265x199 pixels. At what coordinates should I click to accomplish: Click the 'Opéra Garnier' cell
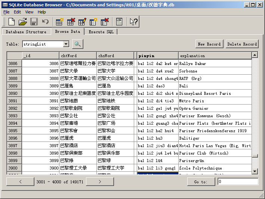tap(215, 108)
